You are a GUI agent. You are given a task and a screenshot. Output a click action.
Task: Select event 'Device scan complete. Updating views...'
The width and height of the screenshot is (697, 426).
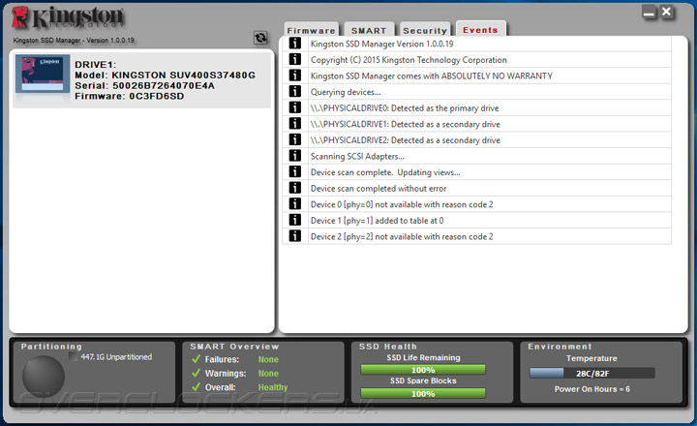(385, 172)
